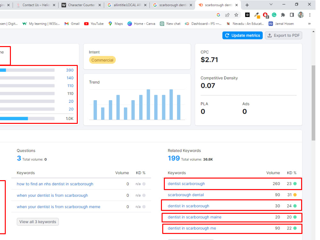Image resolution: width=320 pixels, height=240 pixels.
Task: Open 'how to find an nhs dentist in scarborough'
Action: [55, 184]
